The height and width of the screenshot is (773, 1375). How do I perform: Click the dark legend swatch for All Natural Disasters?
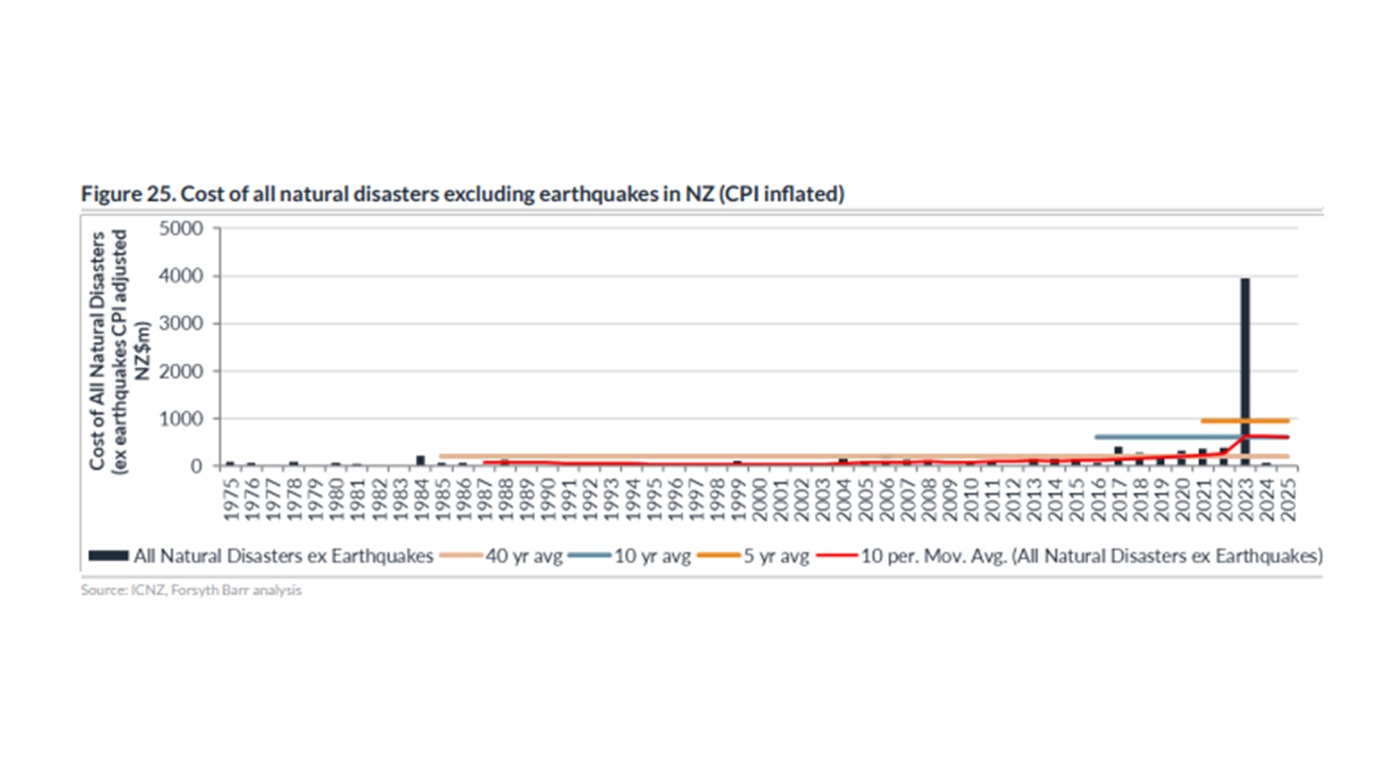click(x=108, y=556)
